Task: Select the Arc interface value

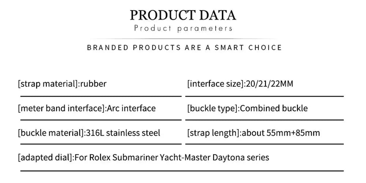Action: tap(131, 108)
